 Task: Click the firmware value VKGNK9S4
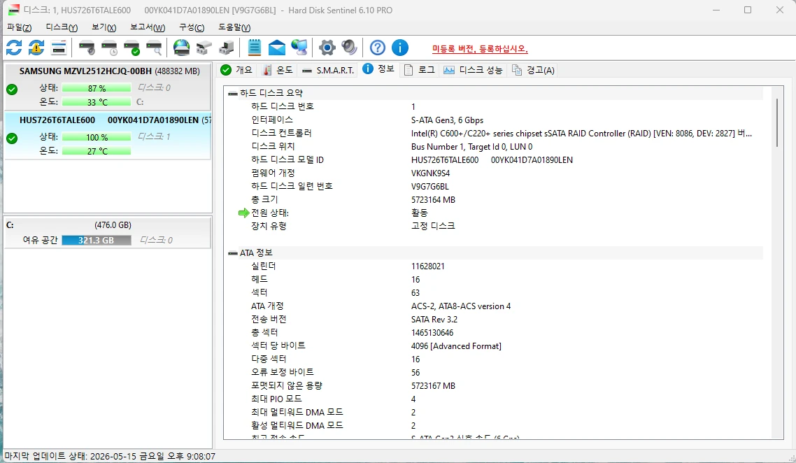pos(430,173)
